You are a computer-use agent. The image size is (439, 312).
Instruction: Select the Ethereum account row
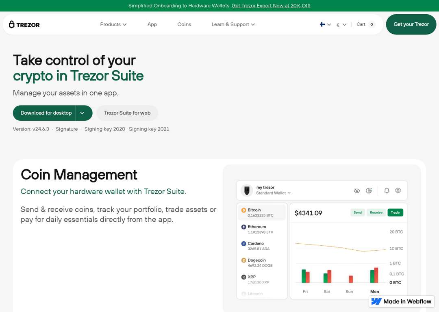tap(262, 229)
